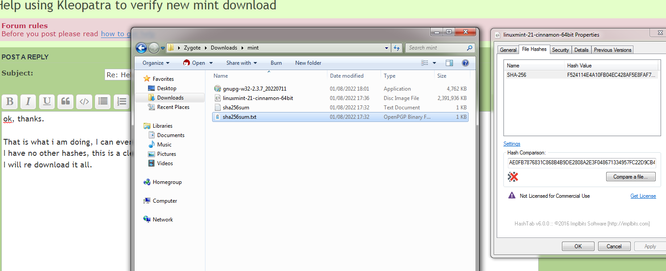Viewport: 666px width, 271px height.
Task: Switch to the General tab in Properties
Action: [508, 50]
